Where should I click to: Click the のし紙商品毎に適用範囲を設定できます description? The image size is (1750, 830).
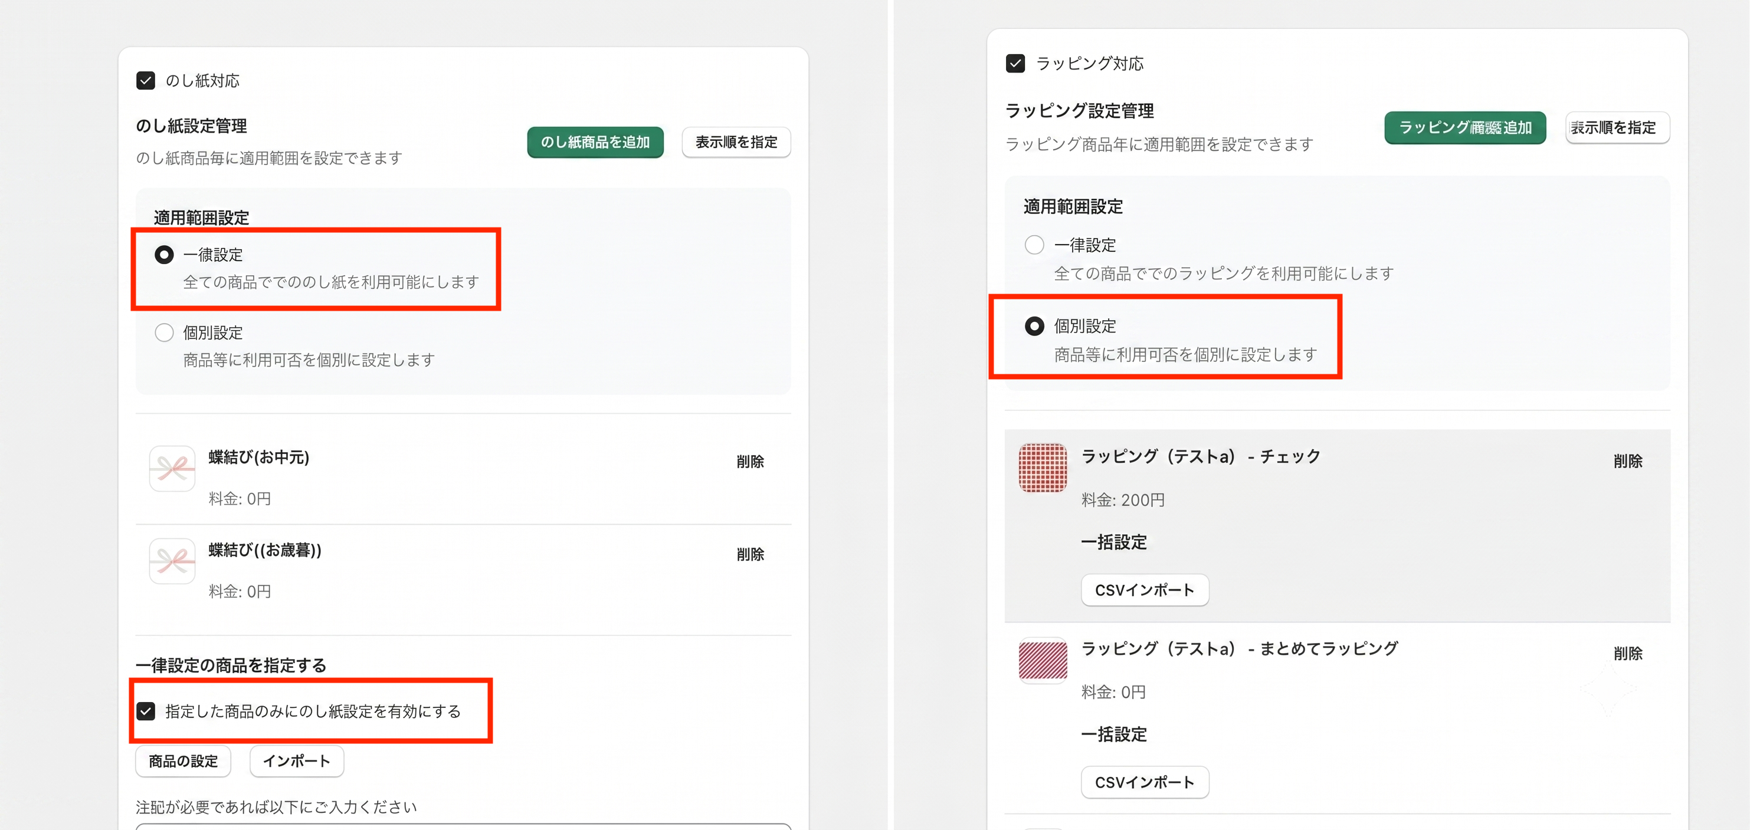[269, 158]
